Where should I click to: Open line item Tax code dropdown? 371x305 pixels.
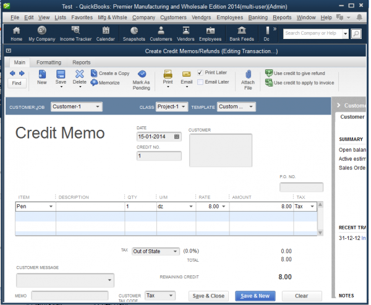(x=312, y=207)
